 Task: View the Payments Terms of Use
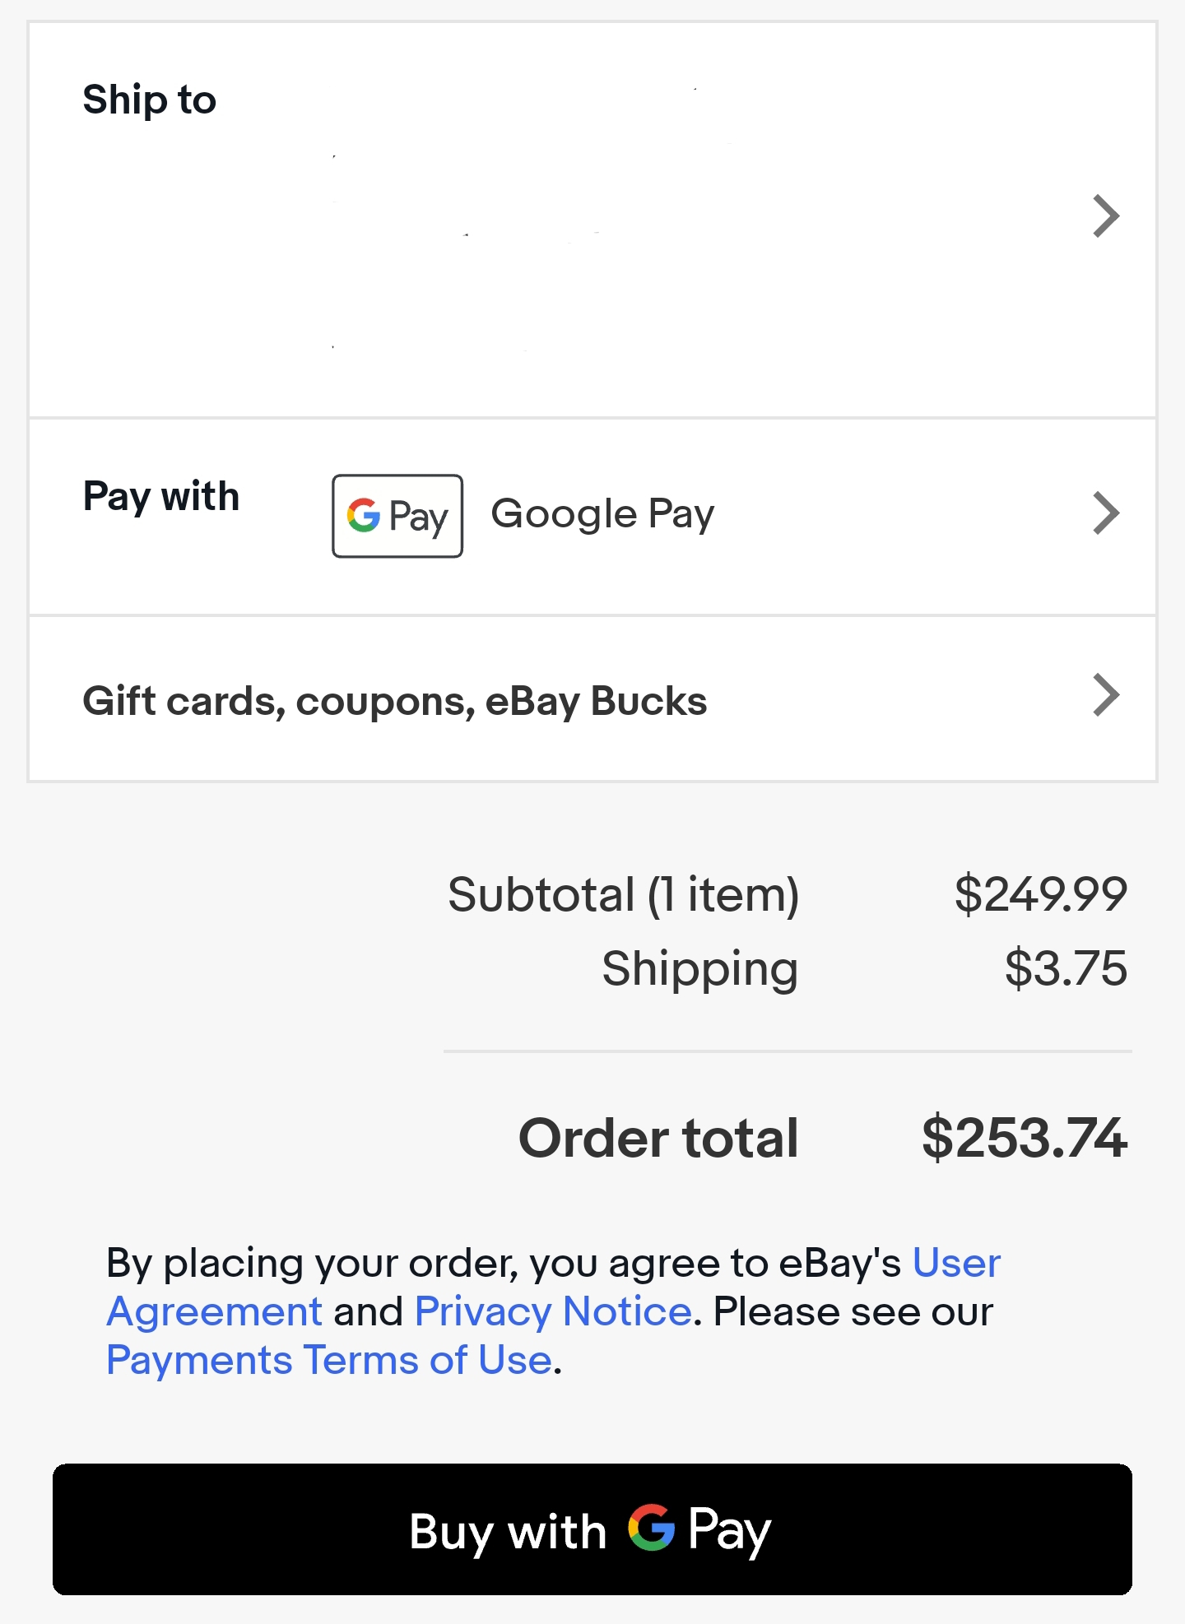click(328, 1360)
